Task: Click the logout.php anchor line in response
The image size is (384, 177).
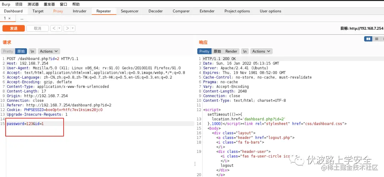Action: tap(255, 138)
